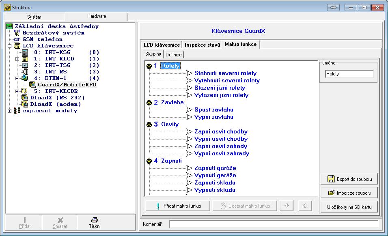Click the Jméno input field

tap(349, 74)
